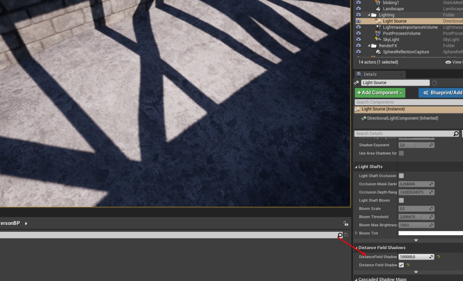Click the content browser search field

[171, 235]
